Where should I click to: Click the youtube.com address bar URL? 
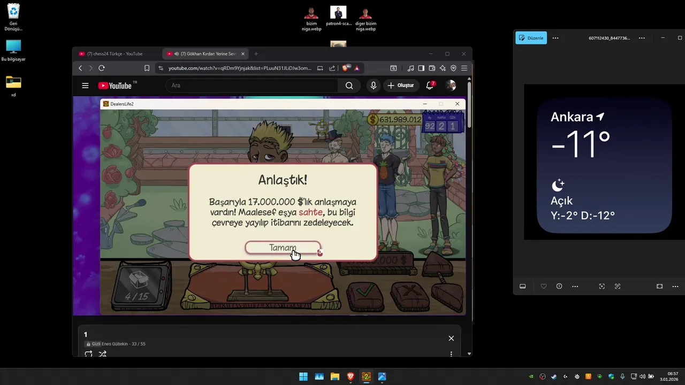click(239, 68)
